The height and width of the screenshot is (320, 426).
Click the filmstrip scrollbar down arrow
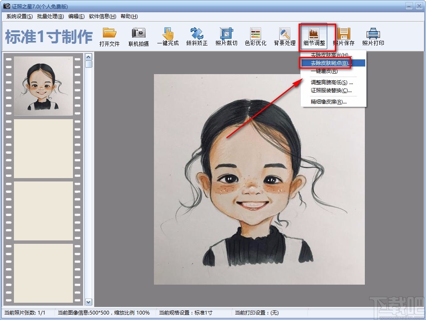(88, 302)
